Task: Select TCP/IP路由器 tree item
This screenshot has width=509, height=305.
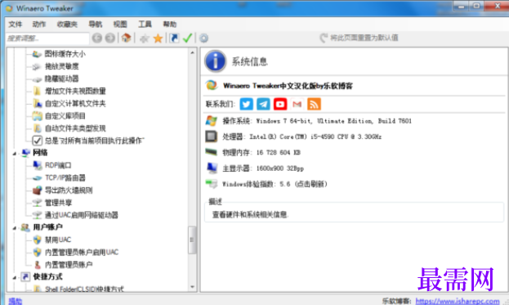Action: 65,177
